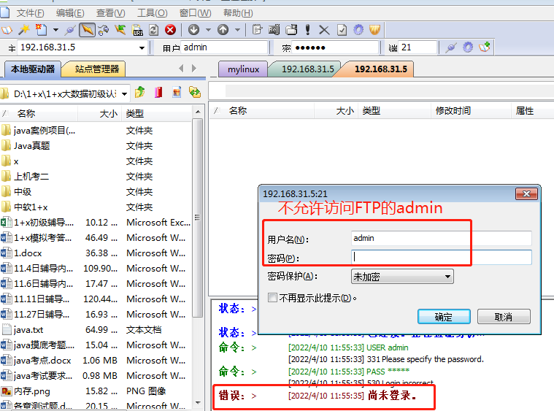Switch to green 192.168.31.5 session tab
Viewport: 554px width, 411px height.
(x=307, y=69)
